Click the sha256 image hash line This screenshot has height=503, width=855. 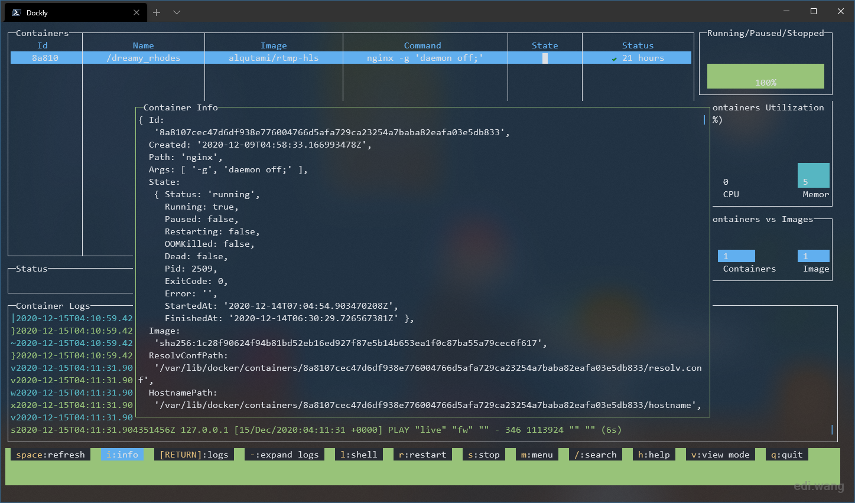(x=350, y=343)
